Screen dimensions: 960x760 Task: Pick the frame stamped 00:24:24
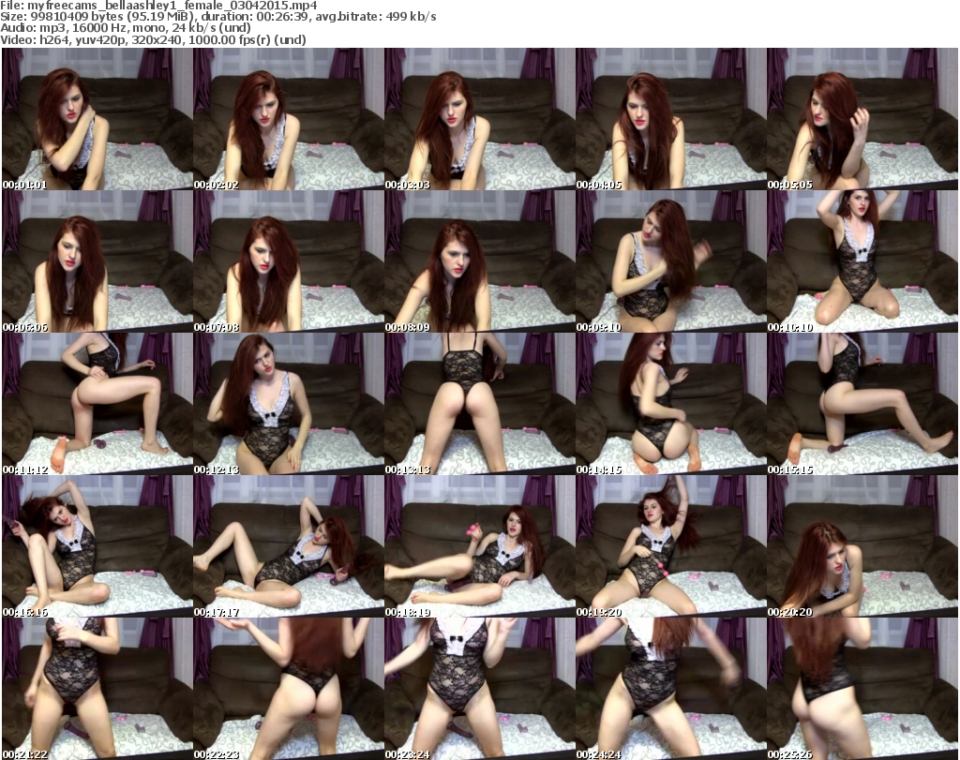671,689
